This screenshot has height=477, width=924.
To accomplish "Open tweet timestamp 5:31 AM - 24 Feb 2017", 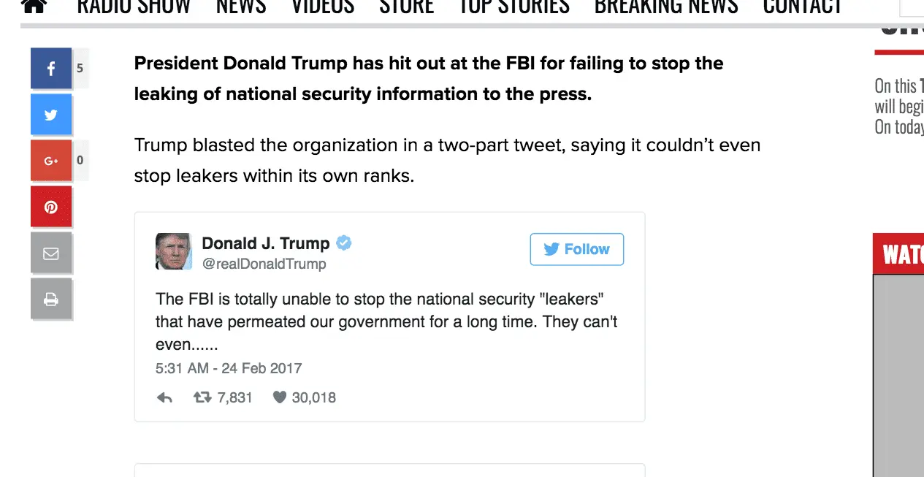I will (229, 368).
